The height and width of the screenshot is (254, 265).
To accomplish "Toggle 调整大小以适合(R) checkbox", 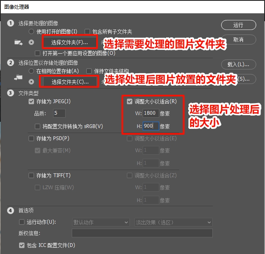I will pos(129,101).
